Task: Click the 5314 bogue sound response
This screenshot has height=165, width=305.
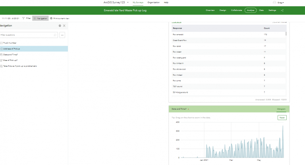Action: pos(228,92)
